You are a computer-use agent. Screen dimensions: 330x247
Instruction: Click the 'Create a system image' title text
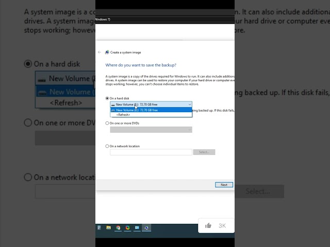[126, 52]
